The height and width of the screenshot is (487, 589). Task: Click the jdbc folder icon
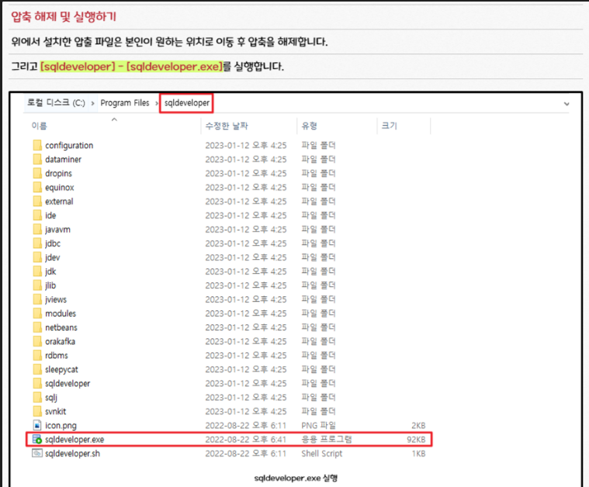coord(37,243)
